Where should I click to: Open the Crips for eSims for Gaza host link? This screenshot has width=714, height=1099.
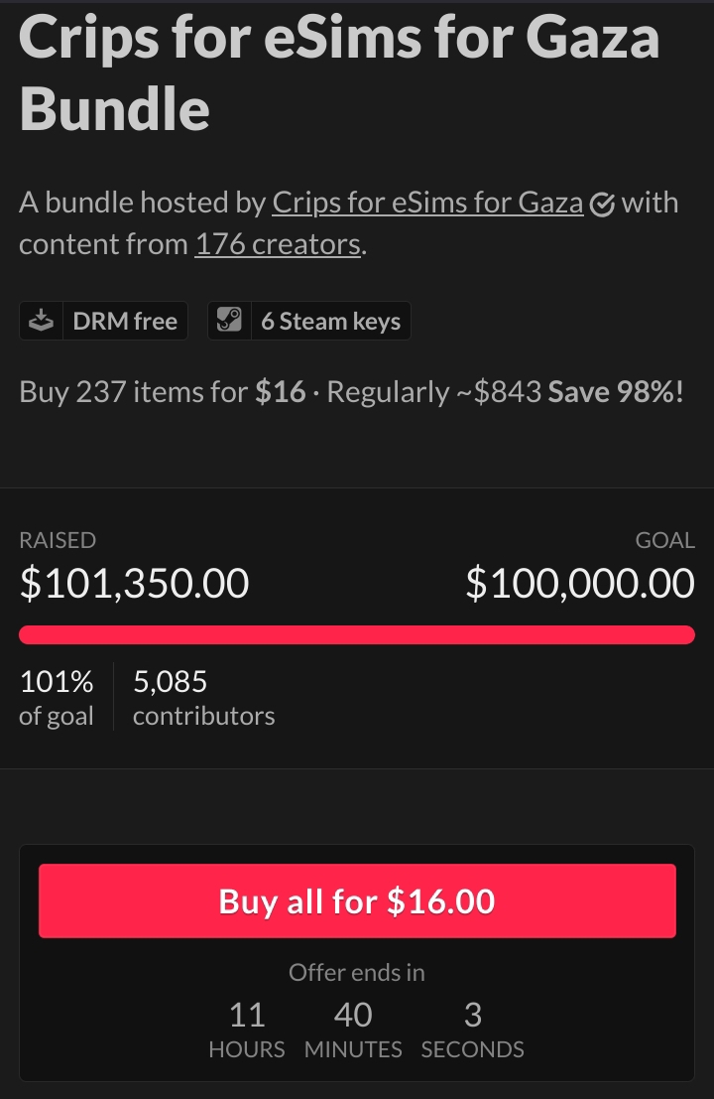tap(427, 203)
